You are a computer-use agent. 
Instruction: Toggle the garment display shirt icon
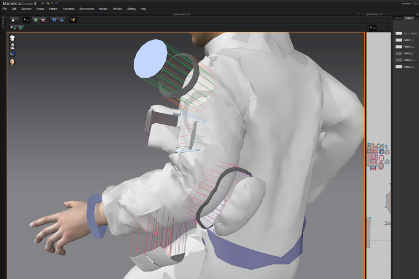tap(12, 38)
